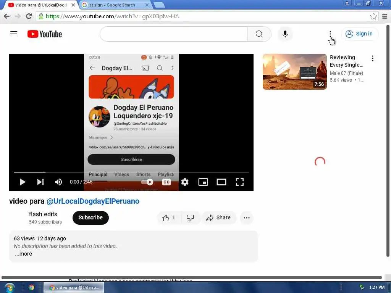
Task: Open YouTube settings three-dot menu
Action: point(330,34)
